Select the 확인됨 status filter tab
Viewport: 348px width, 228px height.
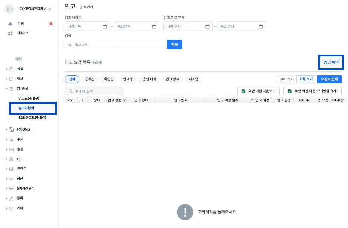coord(109,79)
